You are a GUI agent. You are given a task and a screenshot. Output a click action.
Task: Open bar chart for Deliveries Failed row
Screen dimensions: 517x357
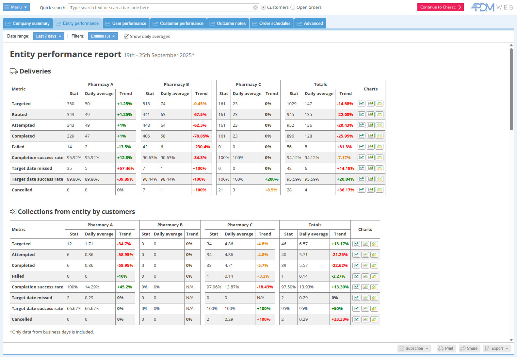[x=370, y=147]
